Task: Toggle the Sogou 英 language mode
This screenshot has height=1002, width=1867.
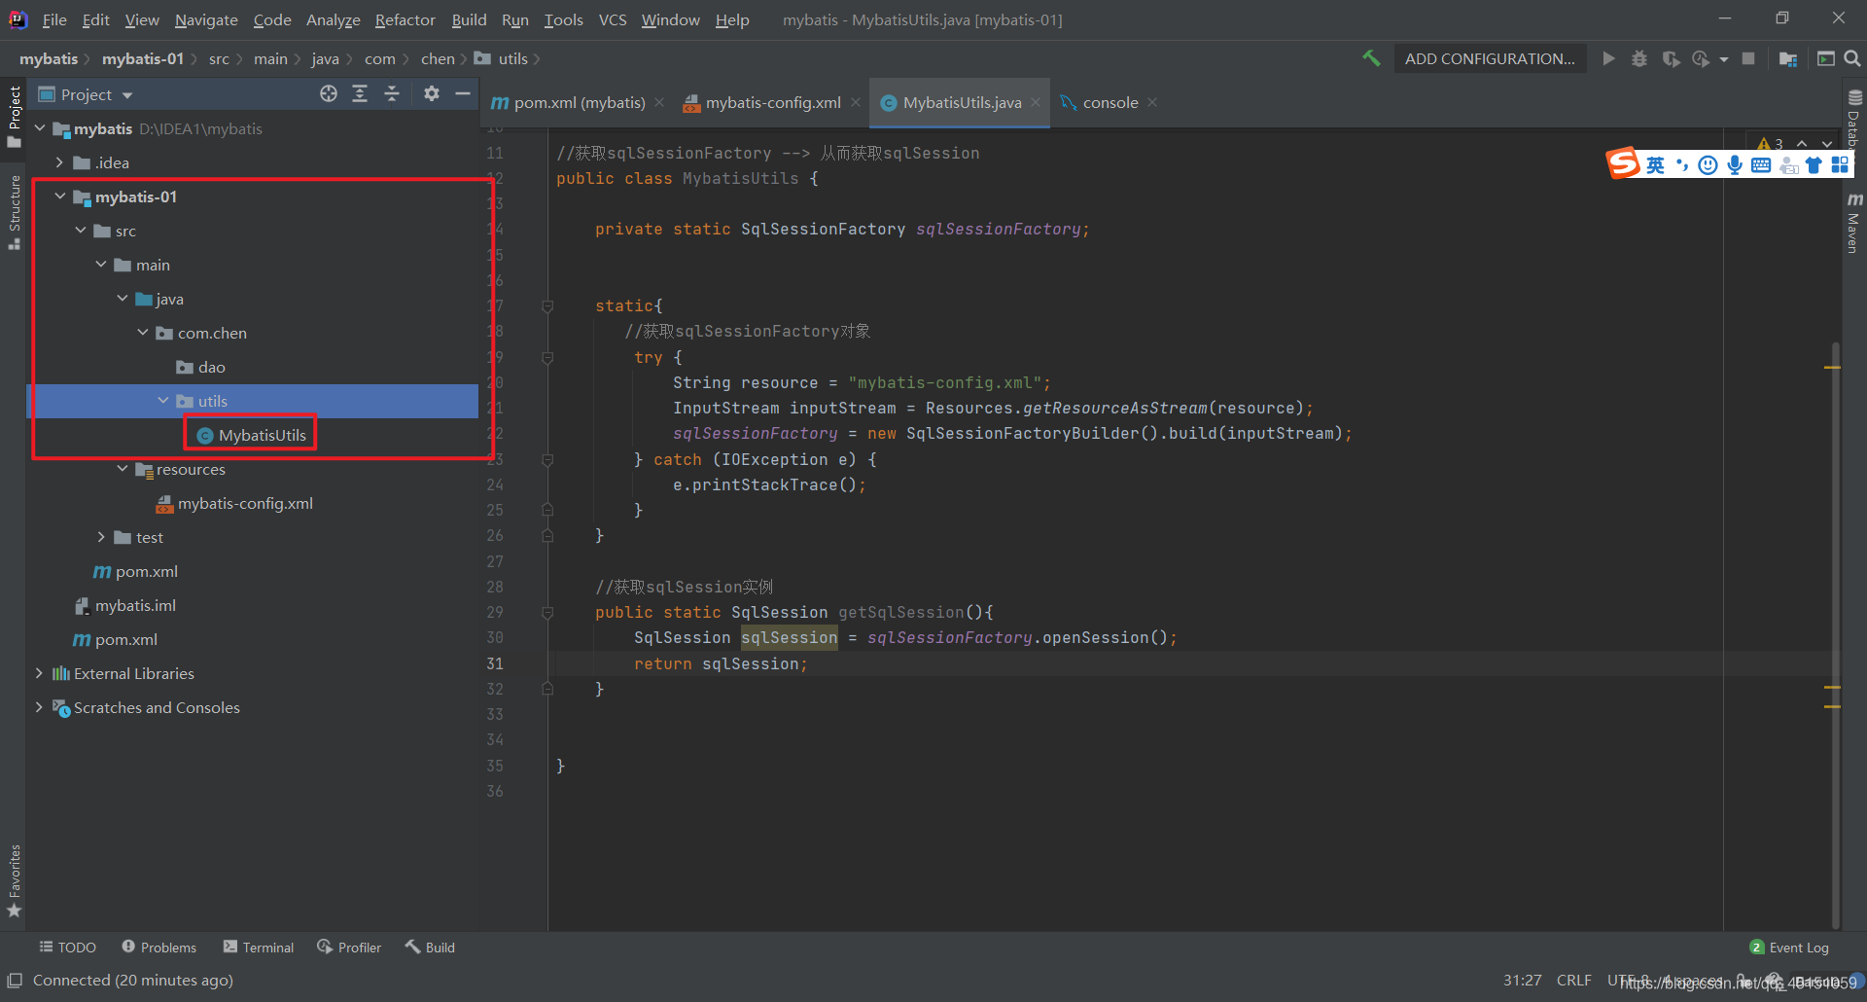Action: [1655, 165]
